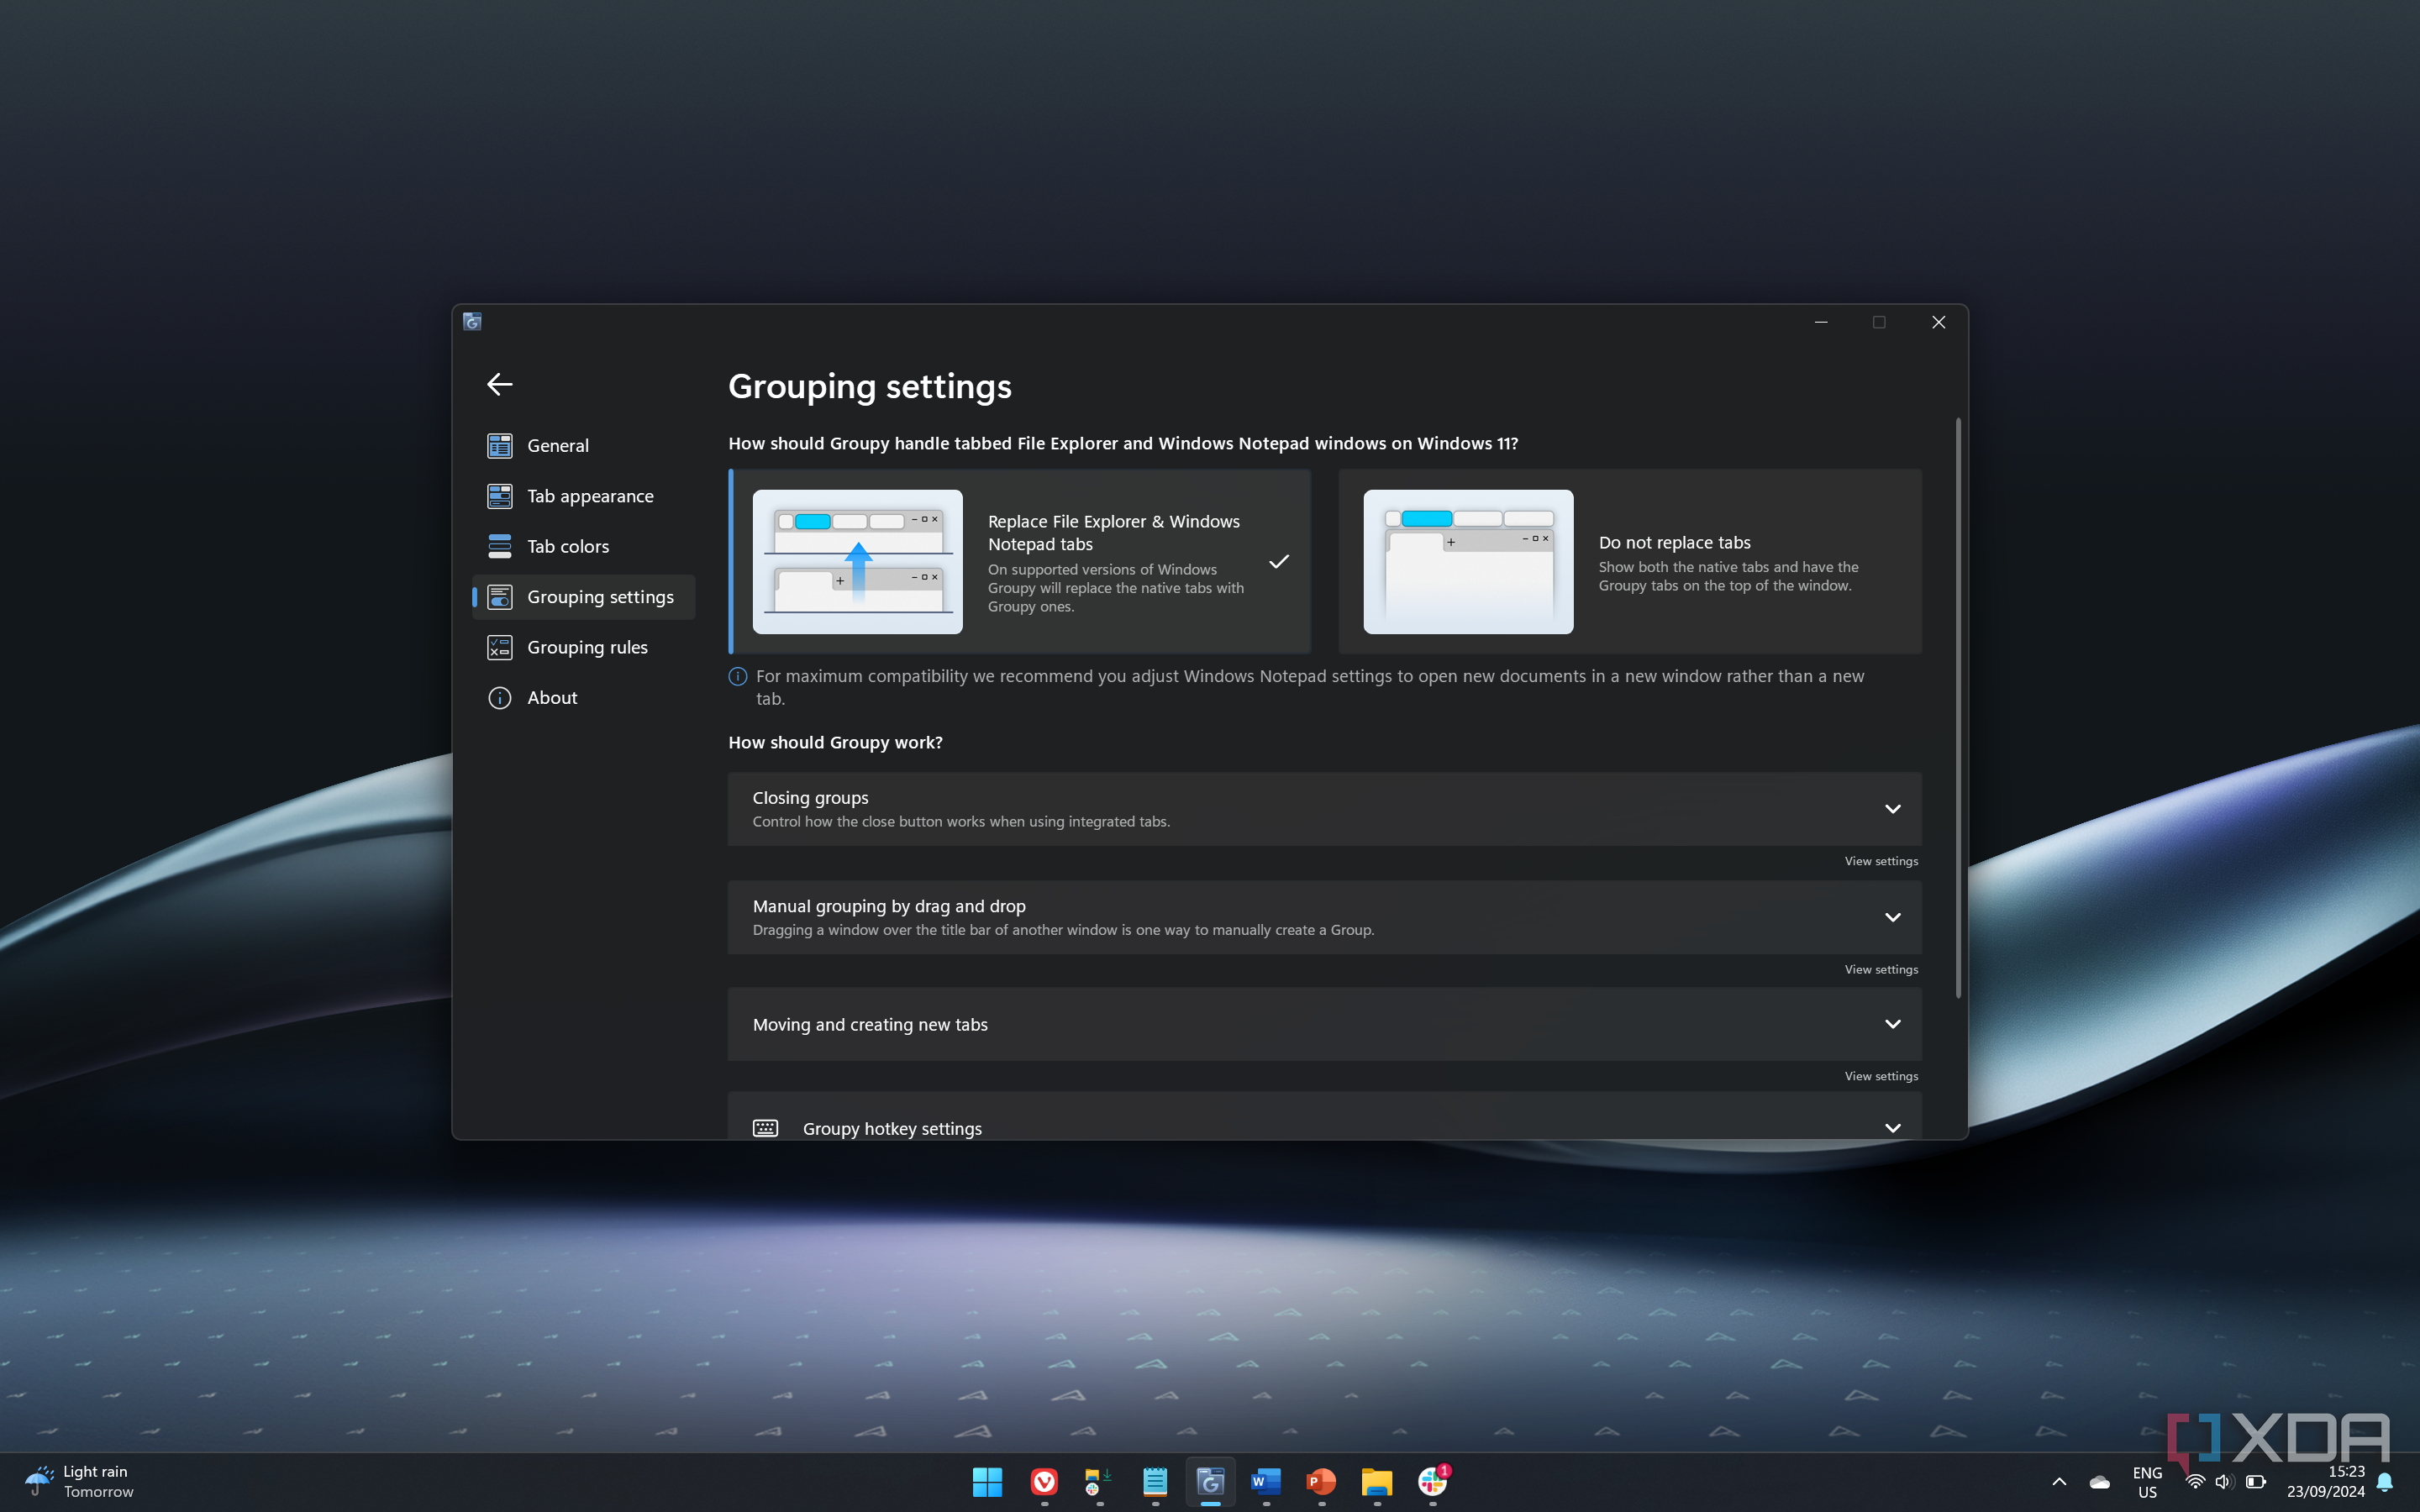The height and width of the screenshot is (1512, 2420).
Task: Open Notepad from the taskbar
Action: [1155, 1482]
